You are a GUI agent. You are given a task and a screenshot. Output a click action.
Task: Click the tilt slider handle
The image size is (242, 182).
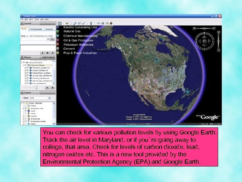click(204, 28)
